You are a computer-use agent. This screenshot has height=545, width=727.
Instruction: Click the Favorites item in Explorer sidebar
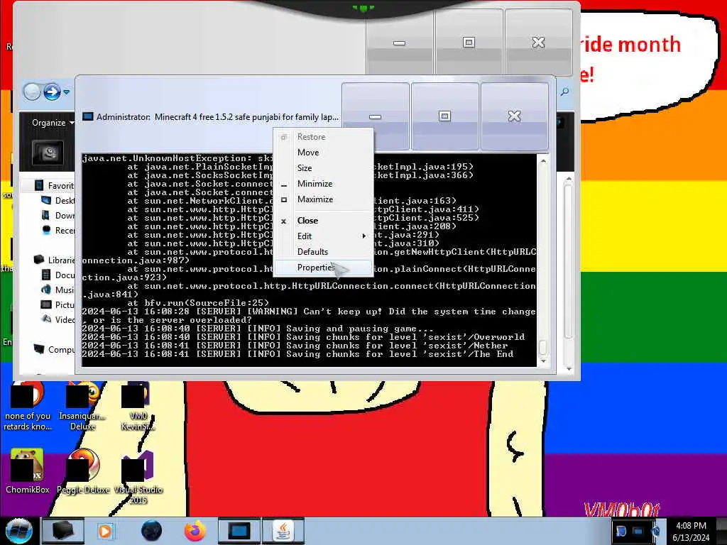(x=55, y=186)
